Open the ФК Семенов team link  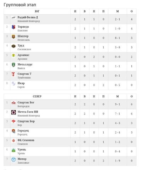[26, 140]
